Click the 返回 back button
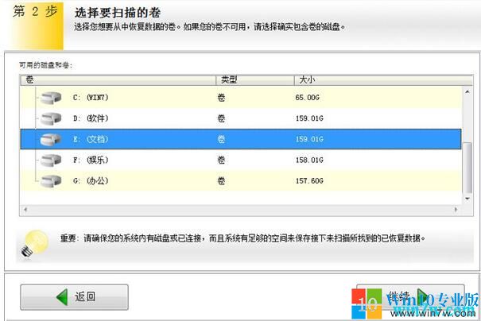 coord(74,297)
